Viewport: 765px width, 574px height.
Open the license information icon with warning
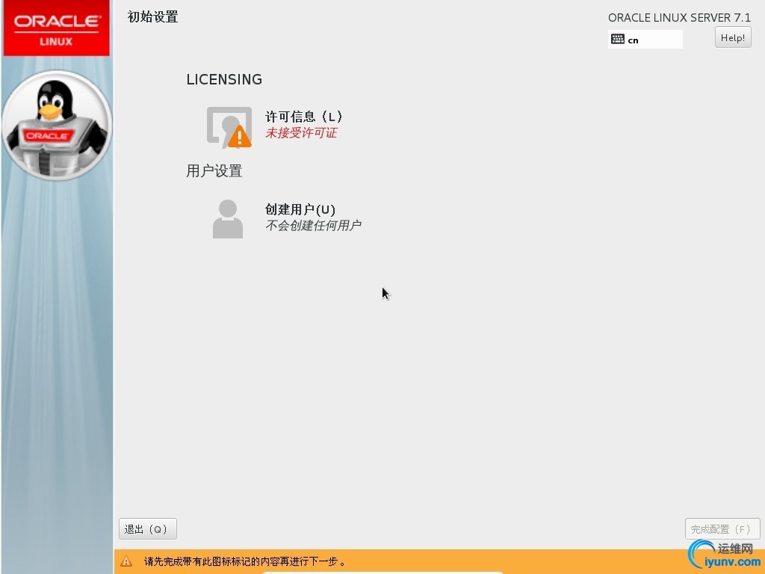pos(229,127)
